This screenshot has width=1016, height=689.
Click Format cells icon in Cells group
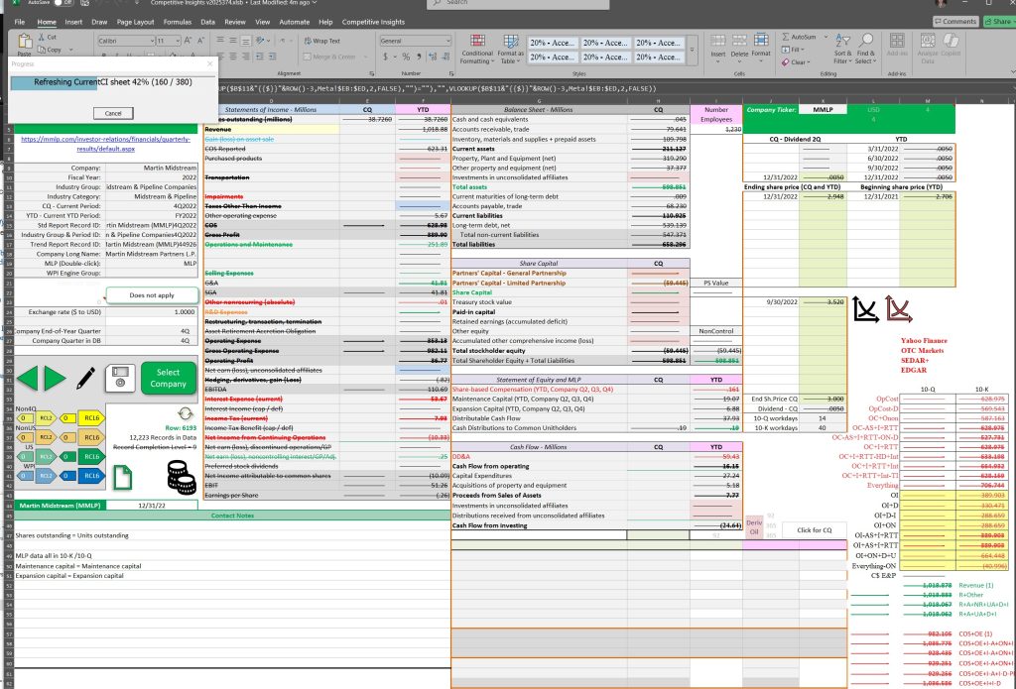(761, 41)
